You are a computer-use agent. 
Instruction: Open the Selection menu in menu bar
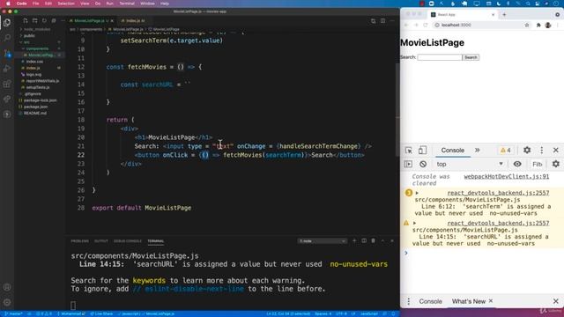click(66, 4)
